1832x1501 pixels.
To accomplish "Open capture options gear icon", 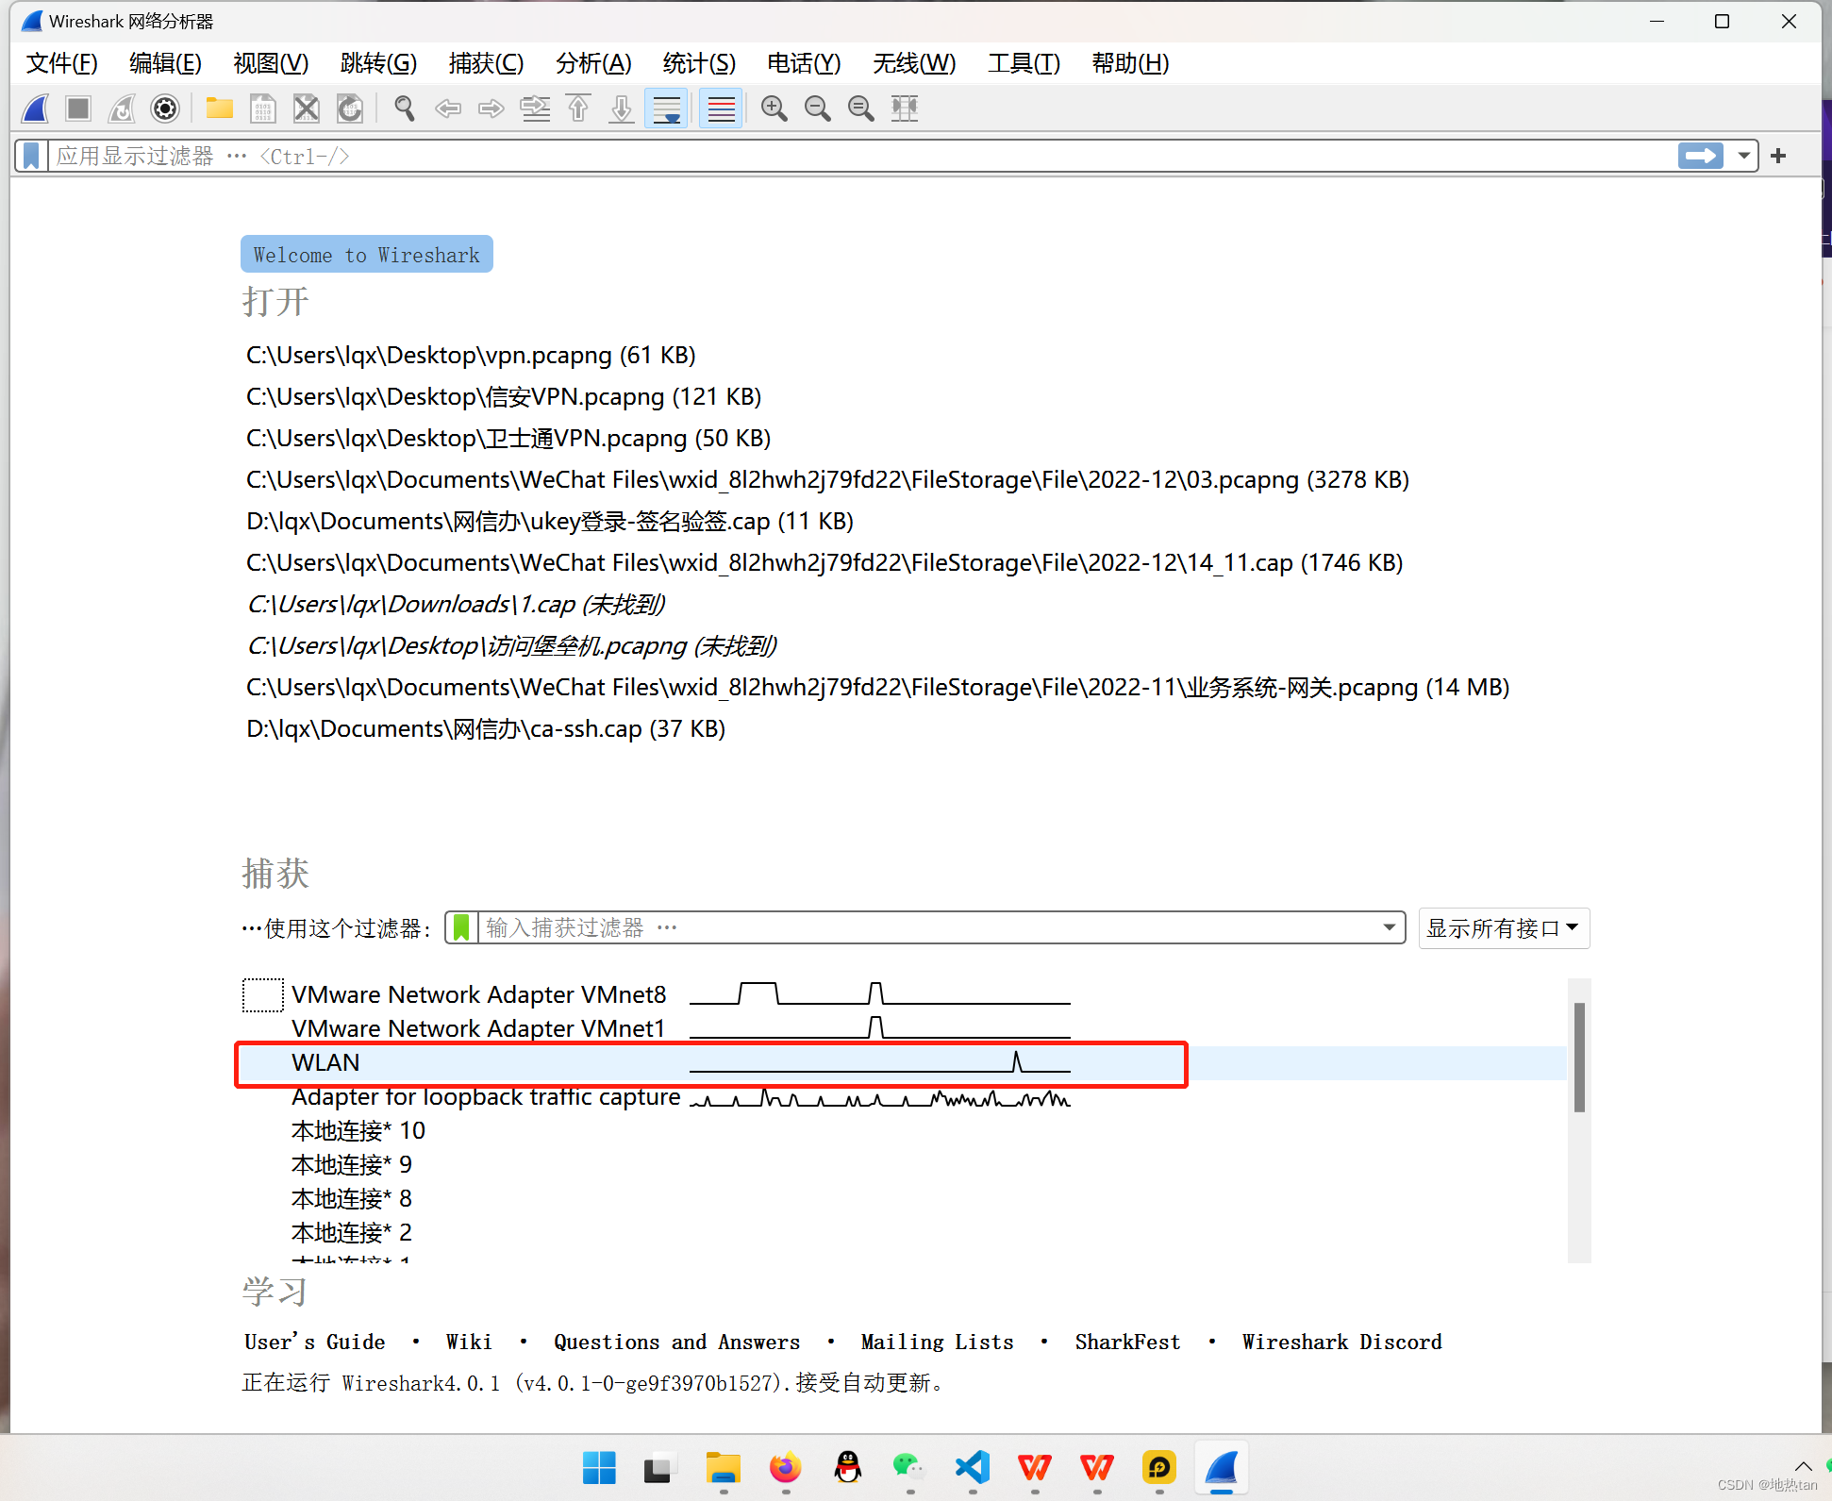I will tap(165, 108).
